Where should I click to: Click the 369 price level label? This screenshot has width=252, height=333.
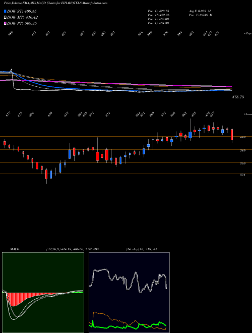tap(242, 163)
